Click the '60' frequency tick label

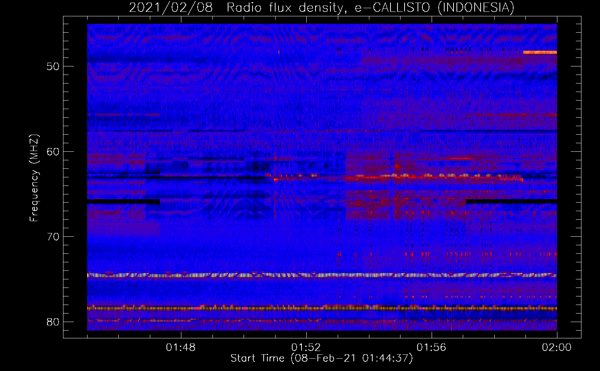[53, 151]
